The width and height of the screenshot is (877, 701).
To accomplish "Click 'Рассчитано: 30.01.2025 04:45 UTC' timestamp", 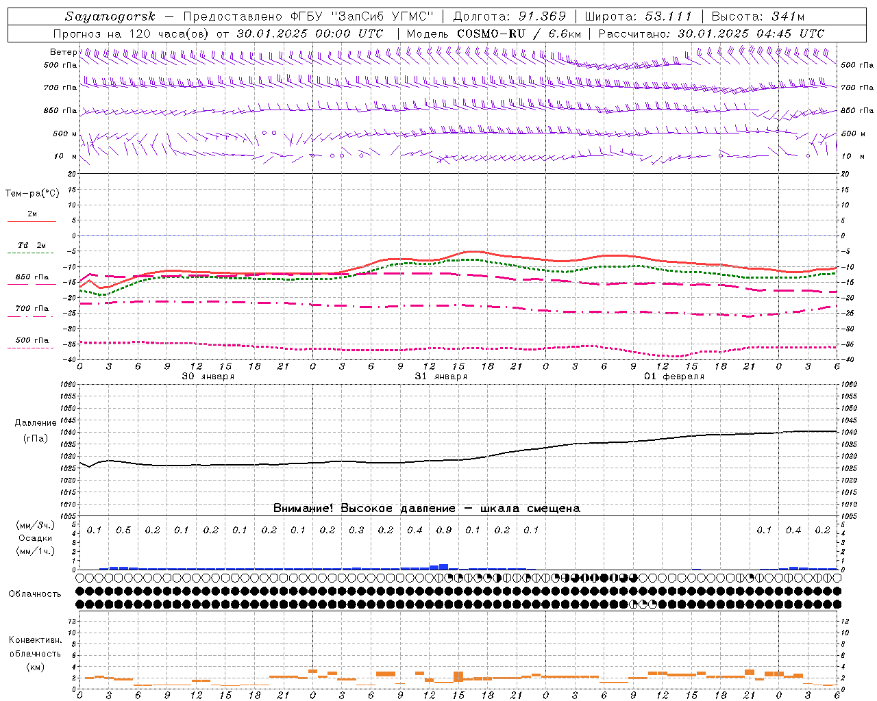I will (x=711, y=34).
